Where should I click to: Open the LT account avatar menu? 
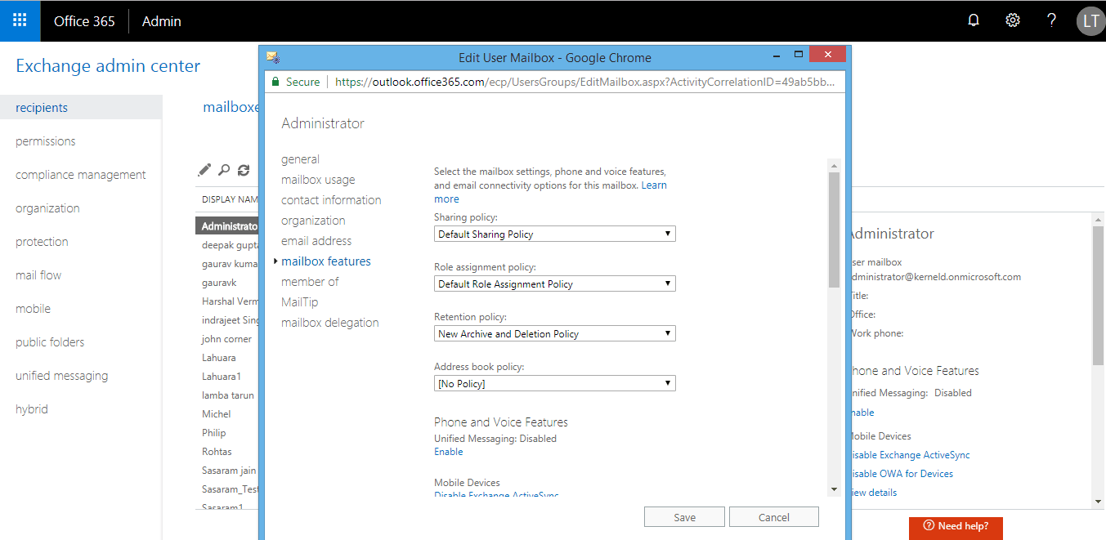point(1090,20)
